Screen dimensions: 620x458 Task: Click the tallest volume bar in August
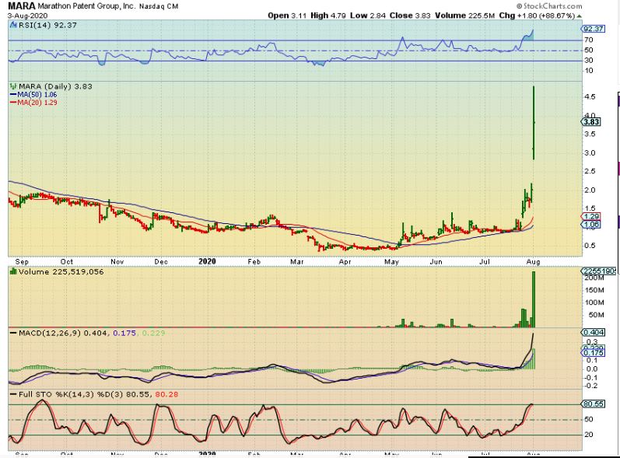click(534, 299)
